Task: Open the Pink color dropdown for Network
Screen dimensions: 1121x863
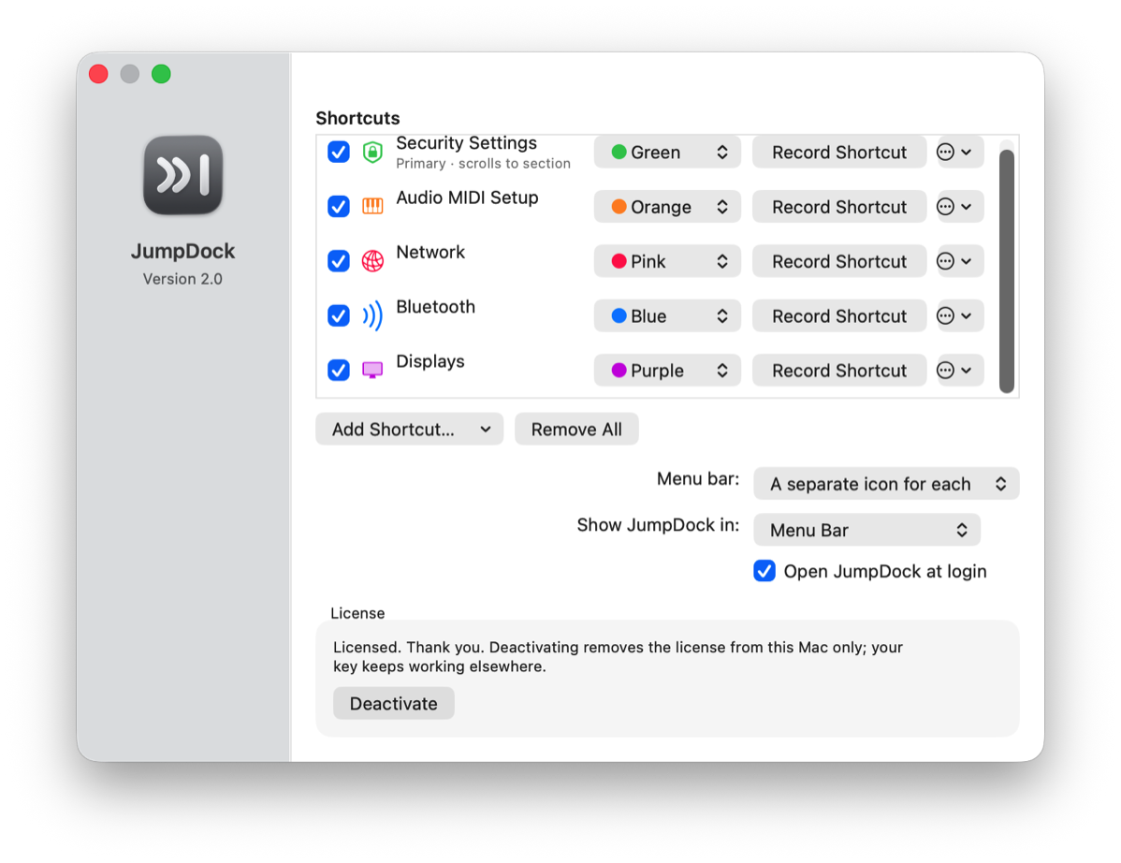Action: point(667,261)
